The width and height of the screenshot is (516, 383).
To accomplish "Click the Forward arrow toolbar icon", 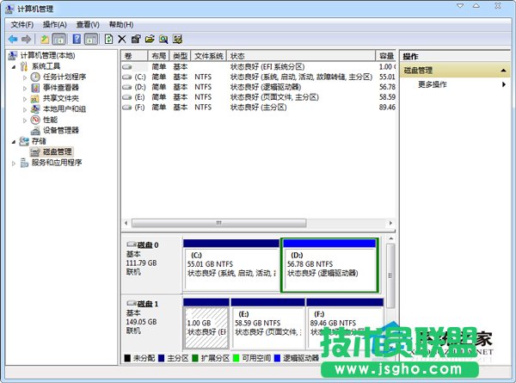I will (x=27, y=40).
